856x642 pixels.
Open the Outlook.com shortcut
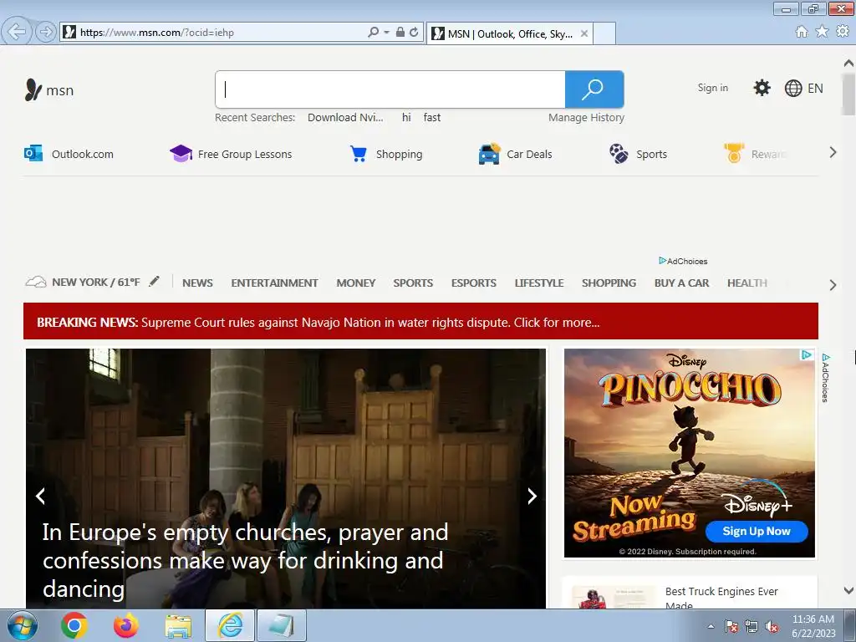(69, 154)
